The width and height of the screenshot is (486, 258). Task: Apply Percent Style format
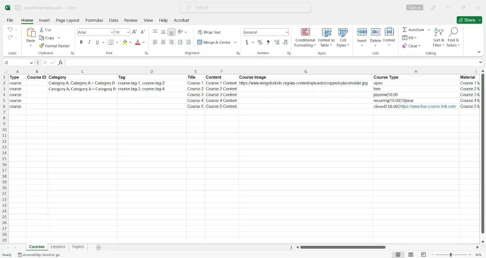[260, 42]
